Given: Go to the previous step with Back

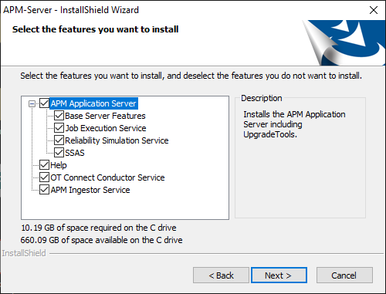Looking at the screenshot, I should pos(221,275).
